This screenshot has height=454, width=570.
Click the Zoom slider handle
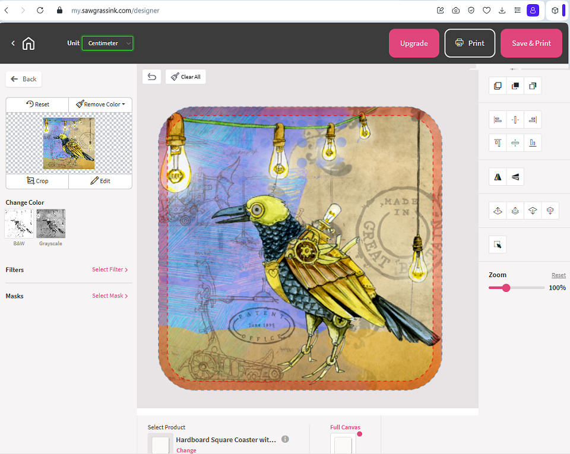tap(506, 288)
